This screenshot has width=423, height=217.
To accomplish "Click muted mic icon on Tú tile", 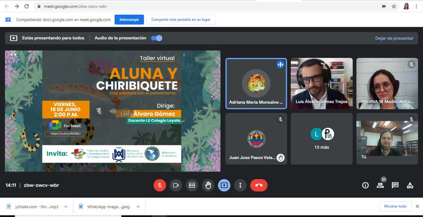I will click(x=412, y=119).
